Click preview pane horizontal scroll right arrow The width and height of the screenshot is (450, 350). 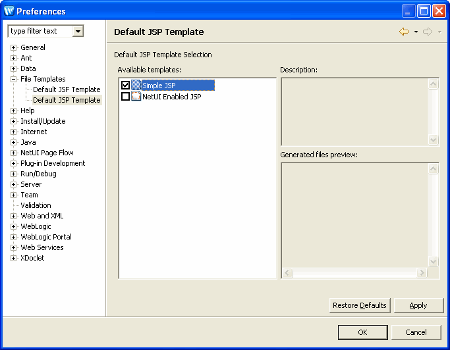(422, 272)
